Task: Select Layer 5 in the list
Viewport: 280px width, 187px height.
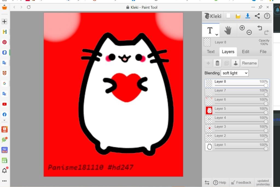Action: tap(237, 110)
